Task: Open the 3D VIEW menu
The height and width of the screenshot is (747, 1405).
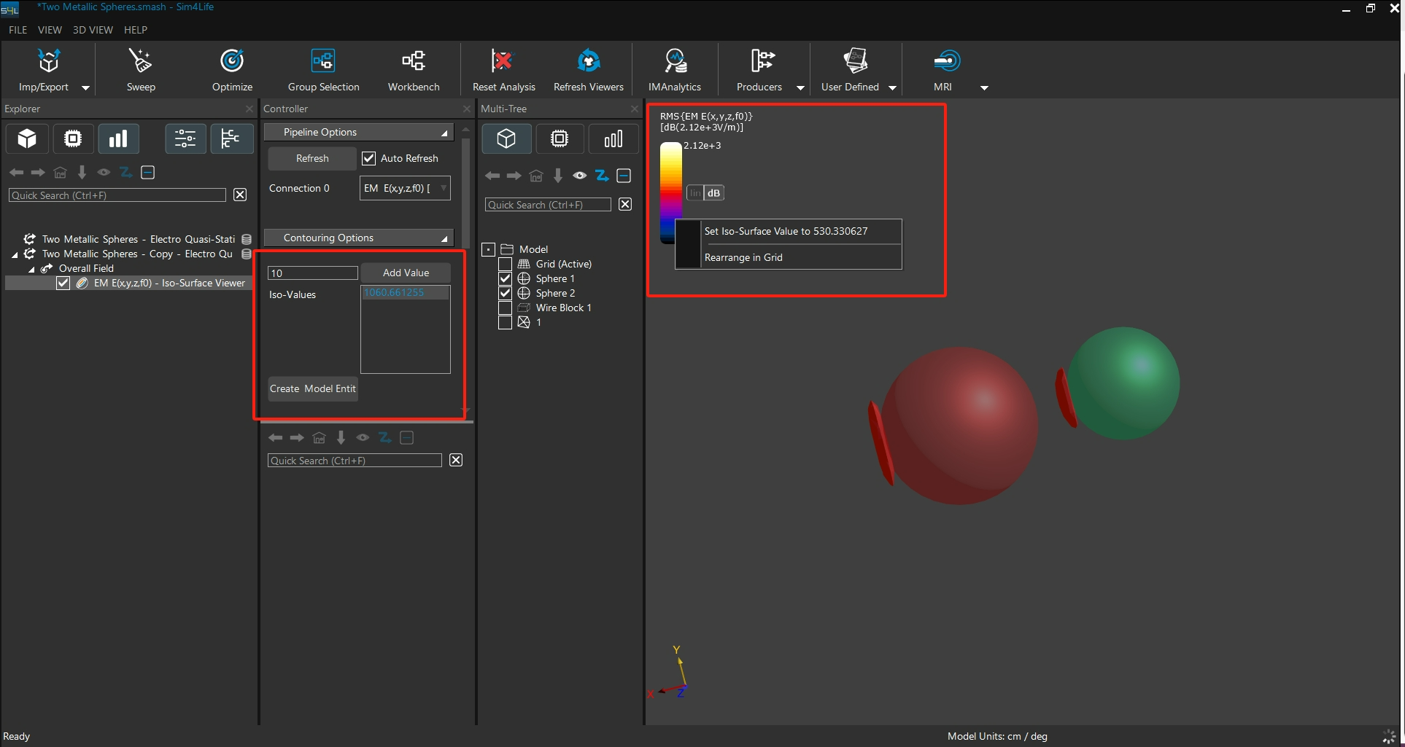Action: pyautogui.click(x=93, y=30)
